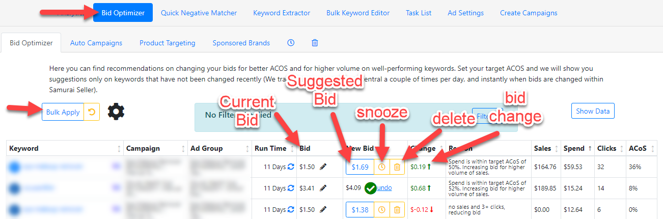Click the bulk undo arrow button

click(92, 112)
